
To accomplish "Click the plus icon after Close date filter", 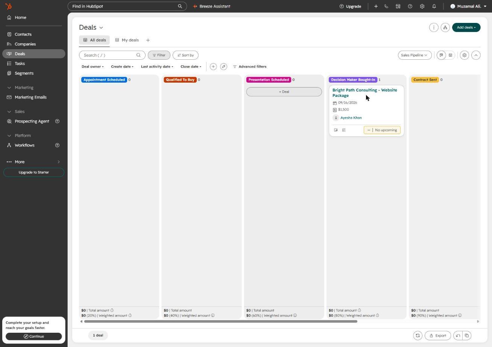I will pos(213,66).
